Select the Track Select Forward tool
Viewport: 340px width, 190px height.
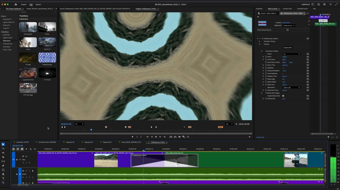[x=3, y=149]
